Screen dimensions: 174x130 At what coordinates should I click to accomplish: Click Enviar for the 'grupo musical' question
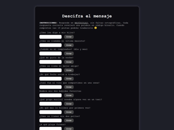click(69, 104)
